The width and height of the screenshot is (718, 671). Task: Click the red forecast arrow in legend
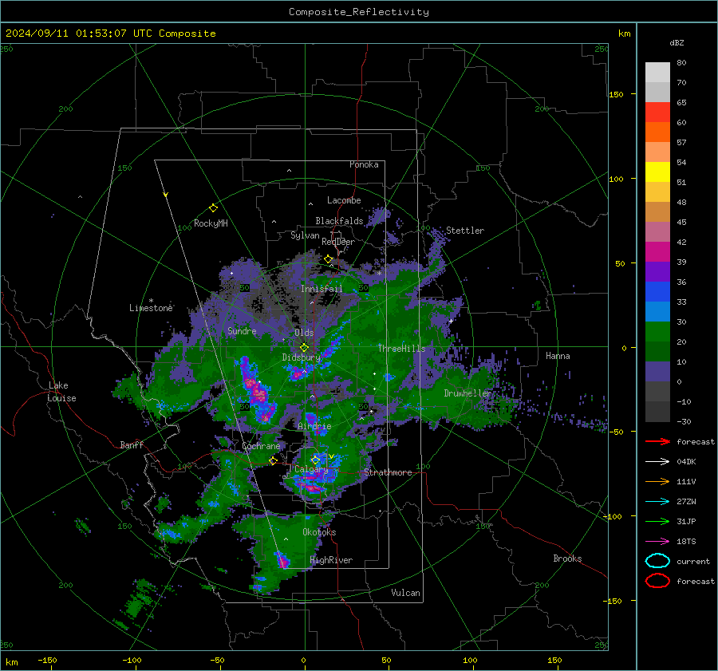657,441
